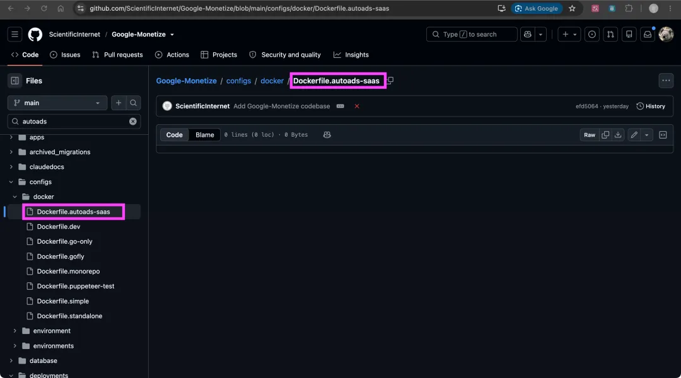Open the ScientificInternet owner link in header
This screenshot has width=681, height=378.
click(x=74, y=34)
